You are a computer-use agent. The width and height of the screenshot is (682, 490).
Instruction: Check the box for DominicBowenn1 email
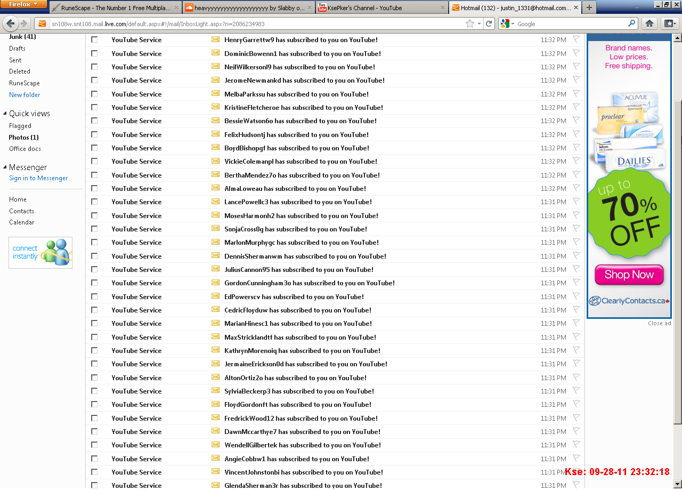click(x=94, y=53)
